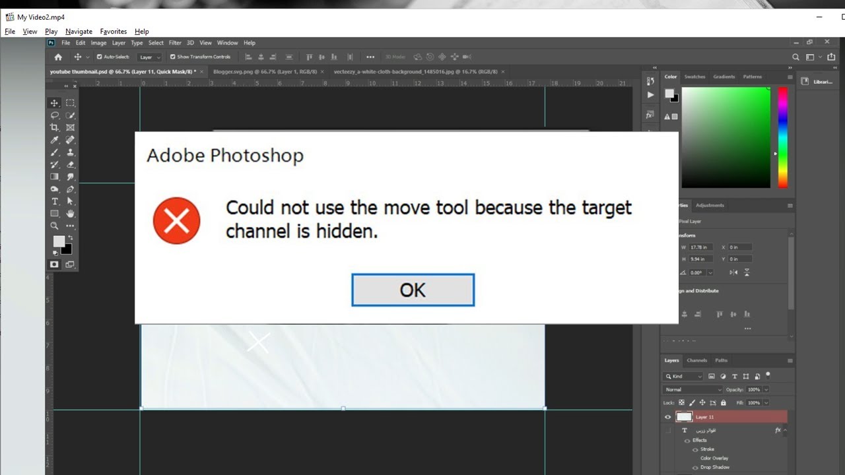Viewport: 845px width, 475px height.
Task: Dismiss the error with OK button
Action: click(x=413, y=290)
